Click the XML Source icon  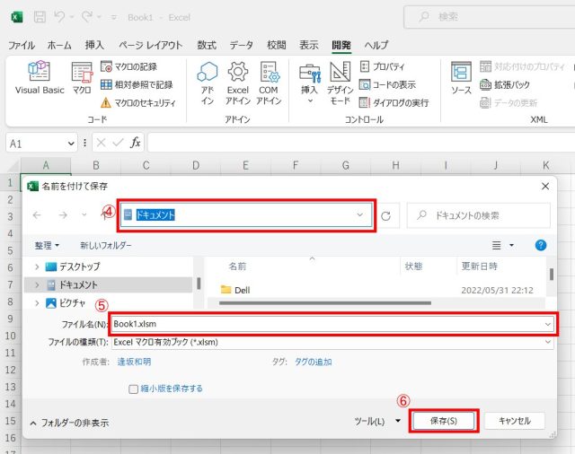tap(461, 79)
